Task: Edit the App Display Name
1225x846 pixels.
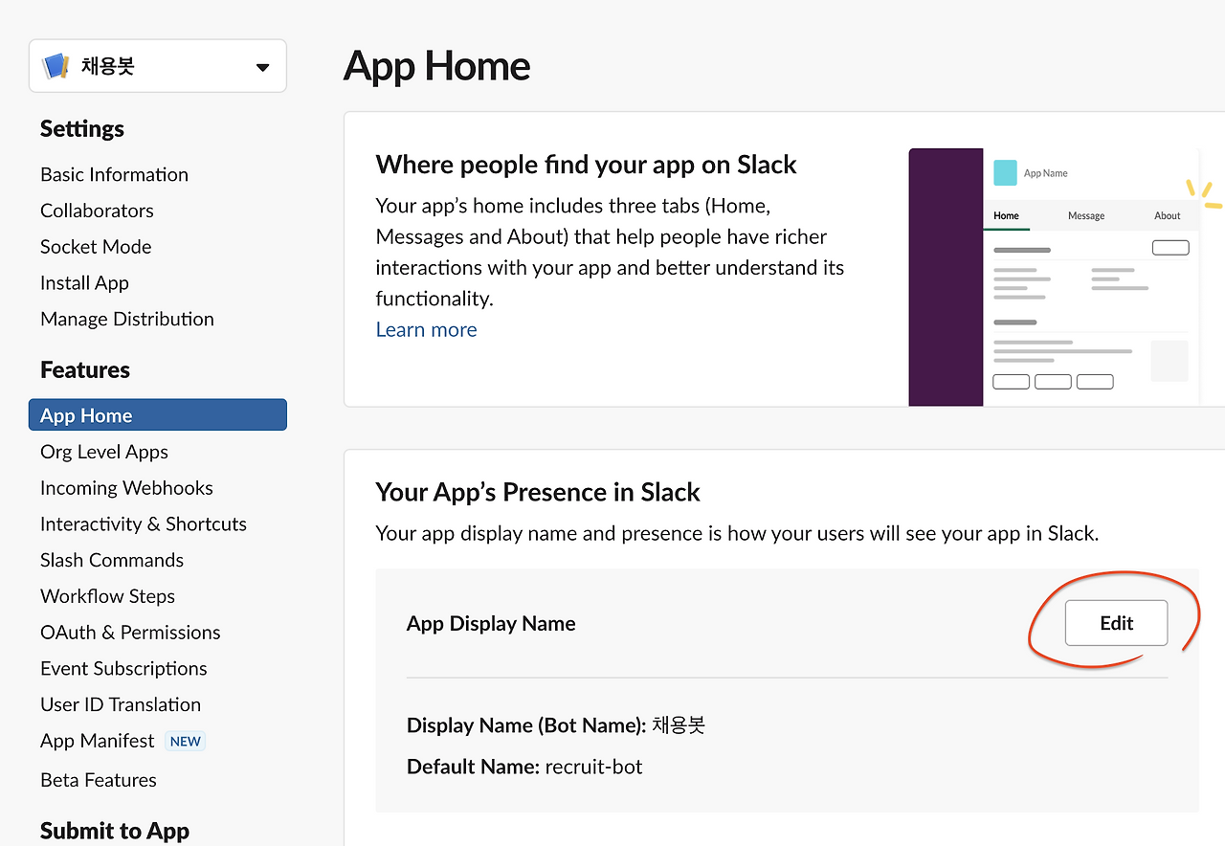Action: pos(1116,623)
